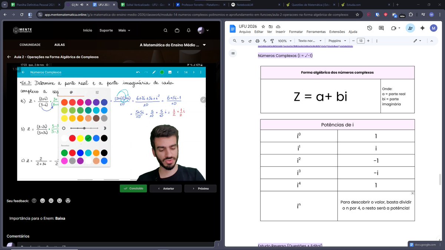Decrease font size with the minus button

(x=353, y=41)
